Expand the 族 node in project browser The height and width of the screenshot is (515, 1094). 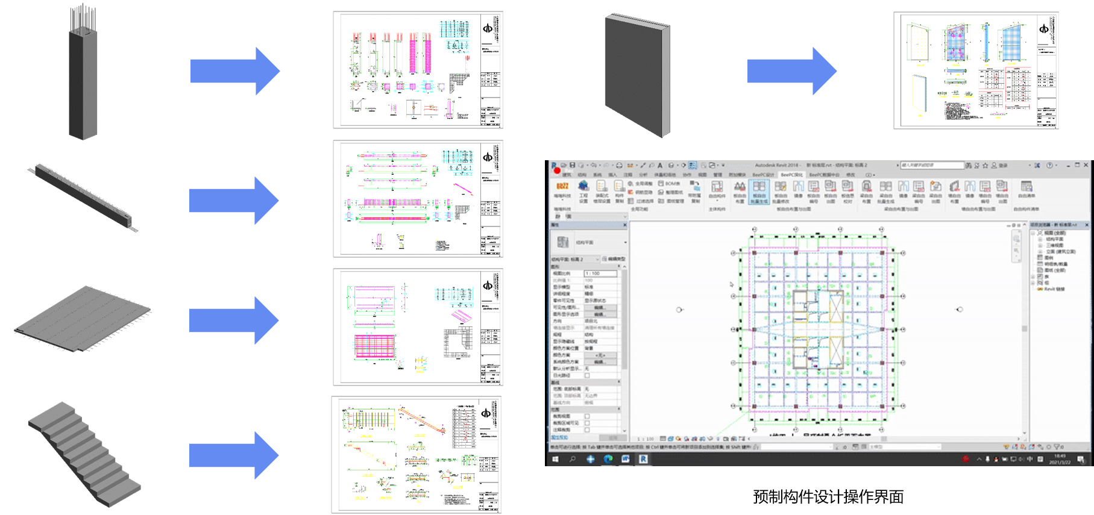pos(1033,277)
